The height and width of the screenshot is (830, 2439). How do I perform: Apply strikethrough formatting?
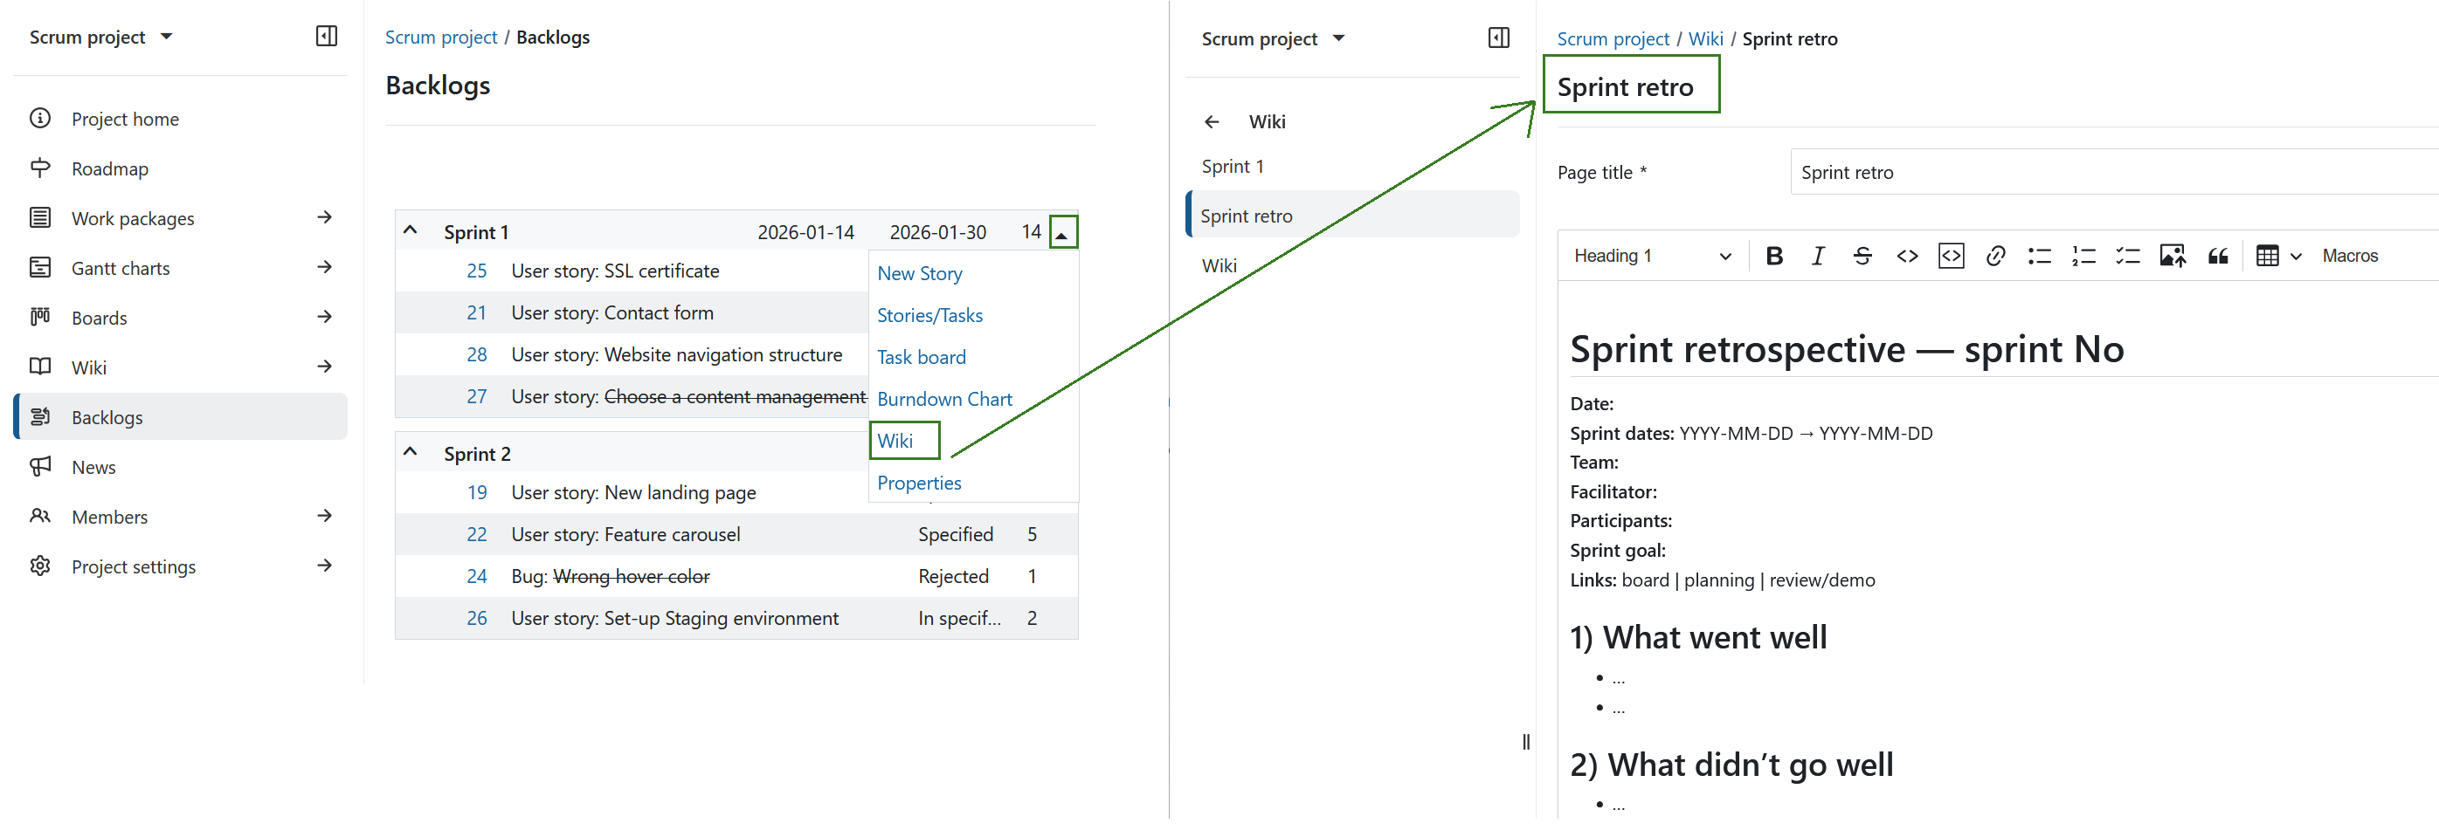(1862, 256)
